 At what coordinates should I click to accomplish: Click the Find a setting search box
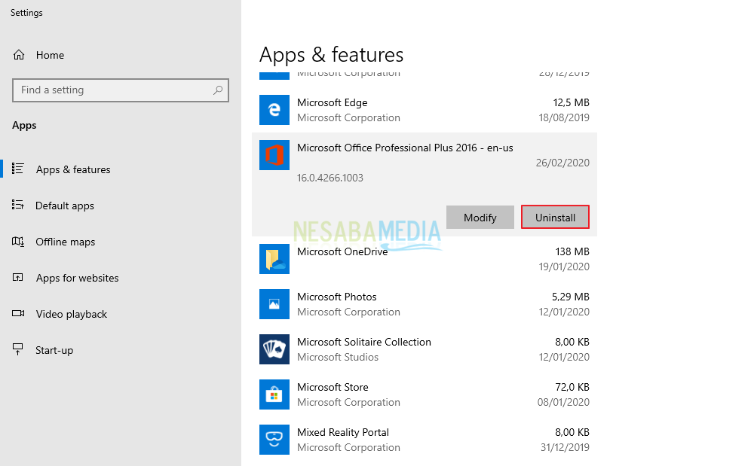[113, 90]
